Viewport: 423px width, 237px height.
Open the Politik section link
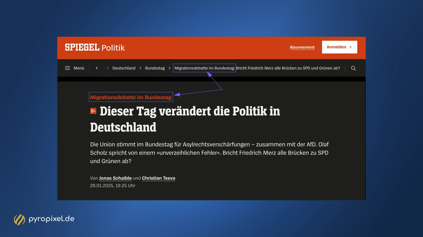(113, 48)
